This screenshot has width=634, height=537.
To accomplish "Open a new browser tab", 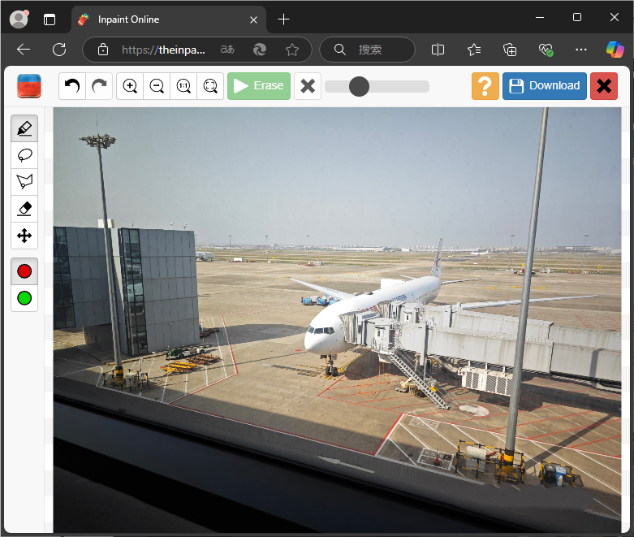I will [283, 19].
